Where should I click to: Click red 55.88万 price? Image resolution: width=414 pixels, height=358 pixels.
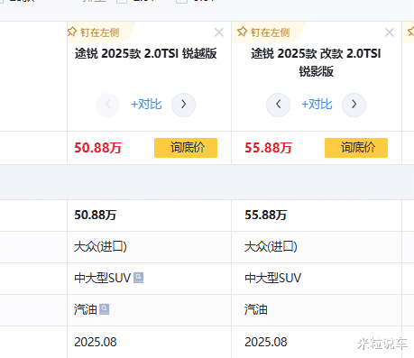tap(268, 148)
